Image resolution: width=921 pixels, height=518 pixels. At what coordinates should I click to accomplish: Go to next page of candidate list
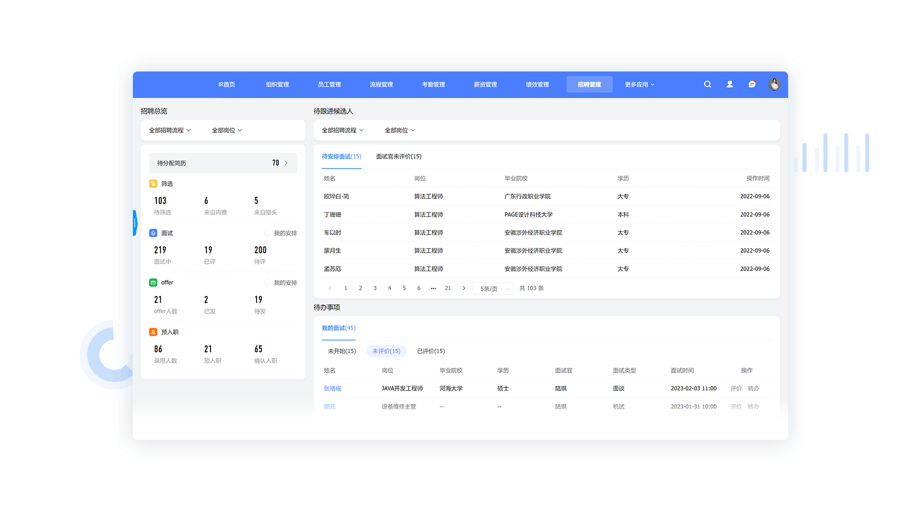464,288
